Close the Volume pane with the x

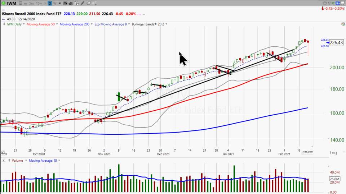(4, 161)
